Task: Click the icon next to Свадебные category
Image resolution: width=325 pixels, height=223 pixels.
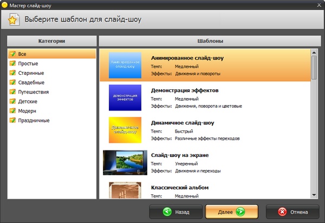Action: tap(12, 82)
